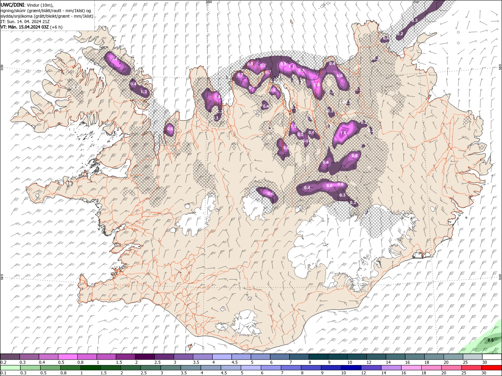This screenshot has width=502, height=376.
Task: Click the 'slydda/snjókoma' legend description line
Action: [x=47, y=16]
